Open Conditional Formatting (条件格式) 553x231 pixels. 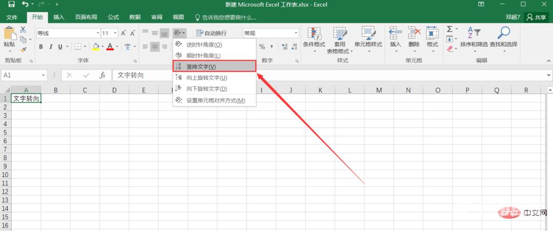(x=314, y=37)
